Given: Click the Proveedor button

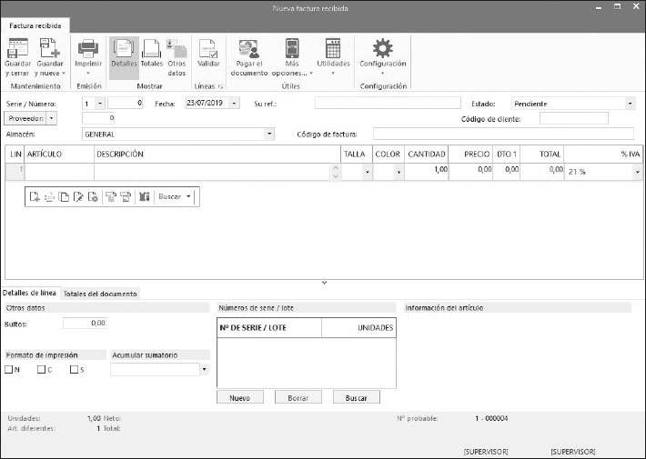Looking at the screenshot, I should click(x=25, y=118).
